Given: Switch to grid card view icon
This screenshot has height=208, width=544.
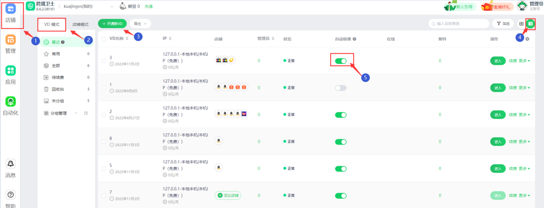Looking at the screenshot, I should pos(522,24).
